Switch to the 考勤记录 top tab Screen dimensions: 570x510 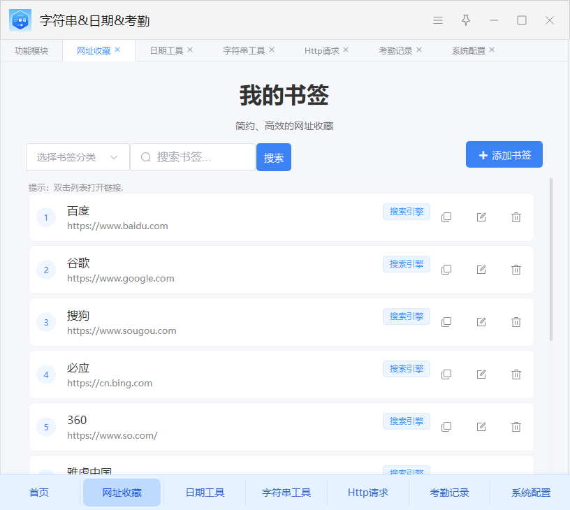395,50
